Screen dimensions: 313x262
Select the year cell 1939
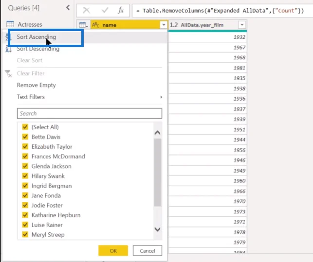(x=207, y=119)
